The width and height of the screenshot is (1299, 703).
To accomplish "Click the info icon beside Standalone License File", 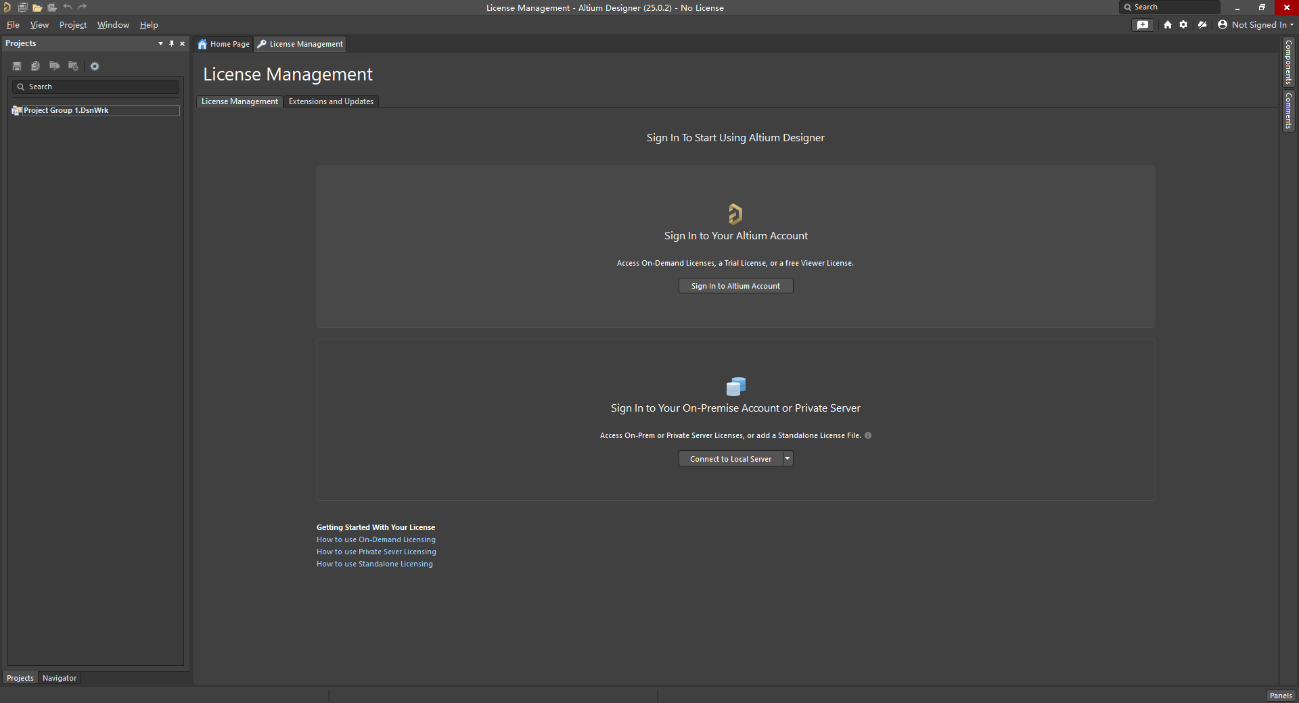I will pyautogui.click(x=868, y=435).
